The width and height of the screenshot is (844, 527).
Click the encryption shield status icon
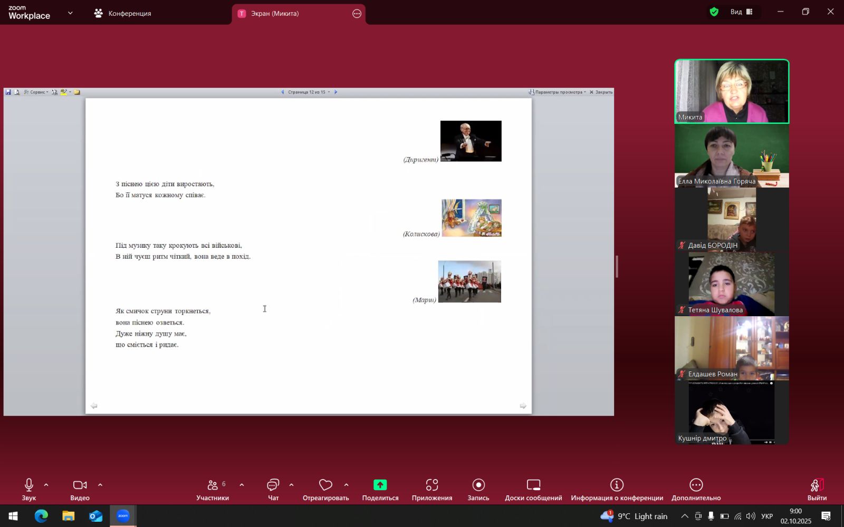714,12
